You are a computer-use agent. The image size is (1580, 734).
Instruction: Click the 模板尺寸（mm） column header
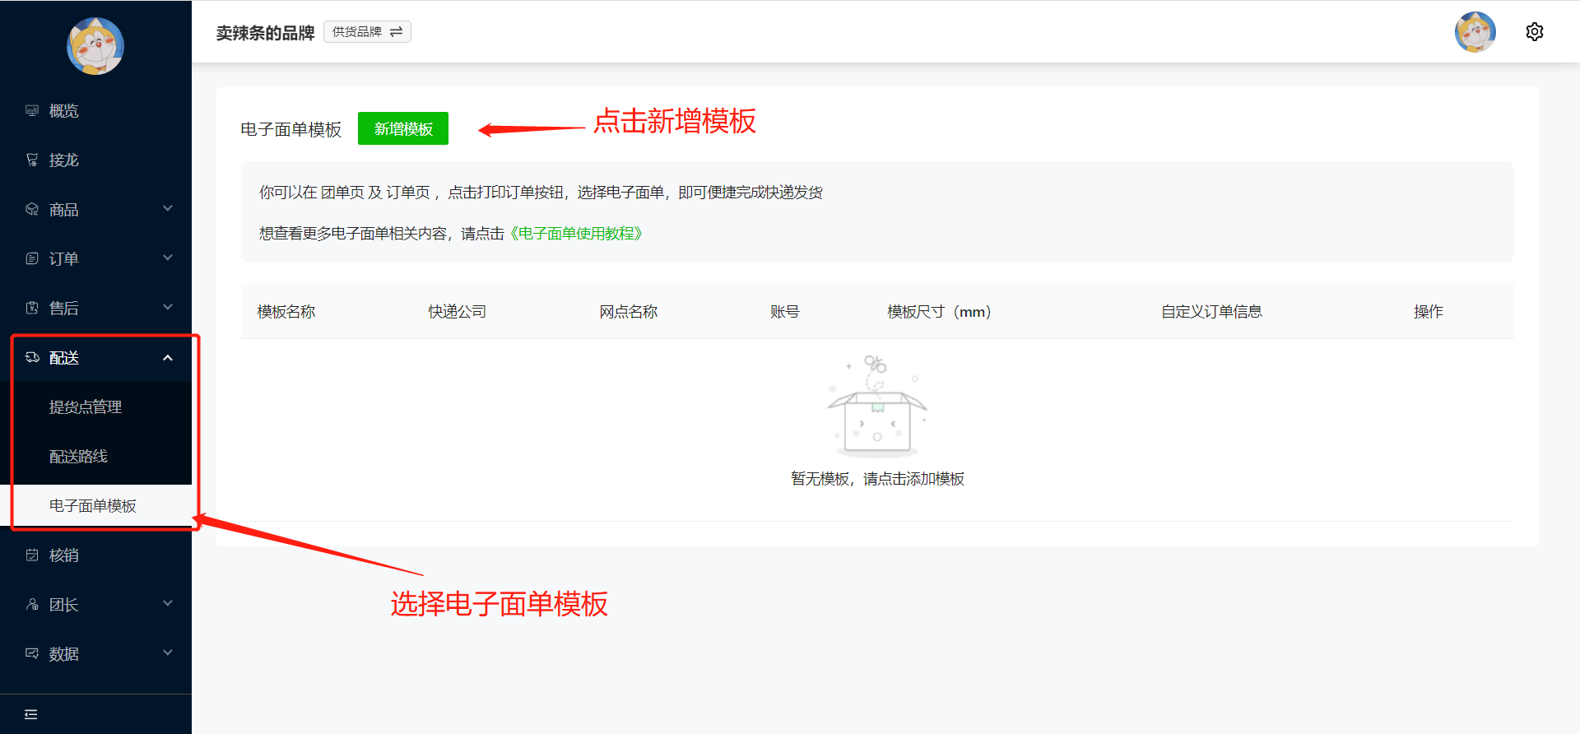coord(939,312)
